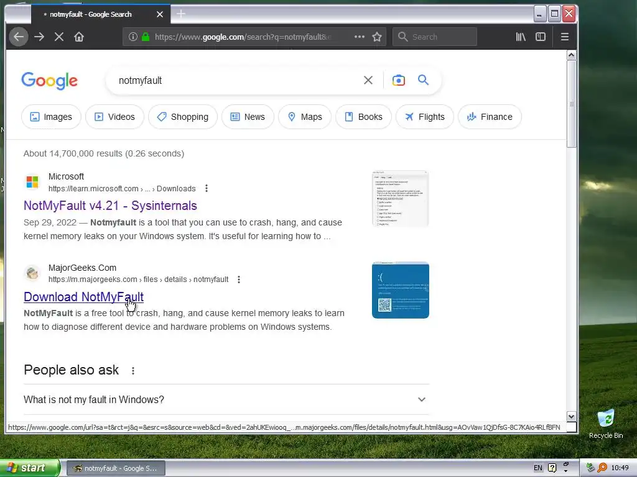Click the EN language indicator

coord(538,468)
